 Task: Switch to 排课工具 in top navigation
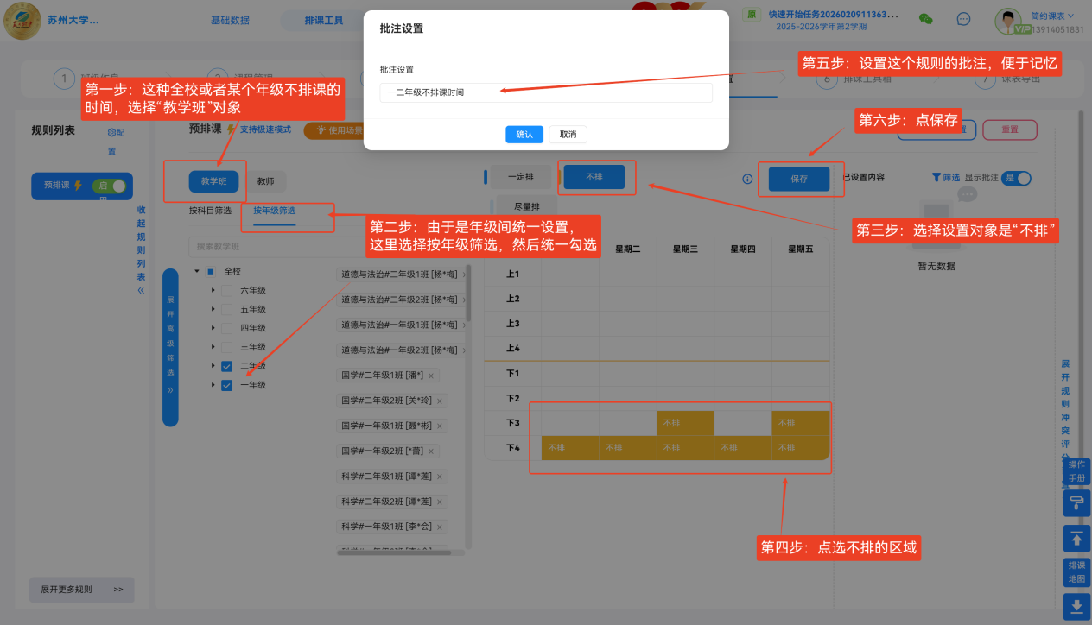click(x=325, y=20)
